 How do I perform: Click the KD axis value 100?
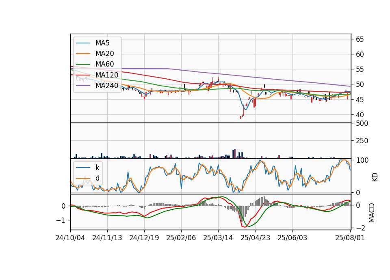coord(362,160)
